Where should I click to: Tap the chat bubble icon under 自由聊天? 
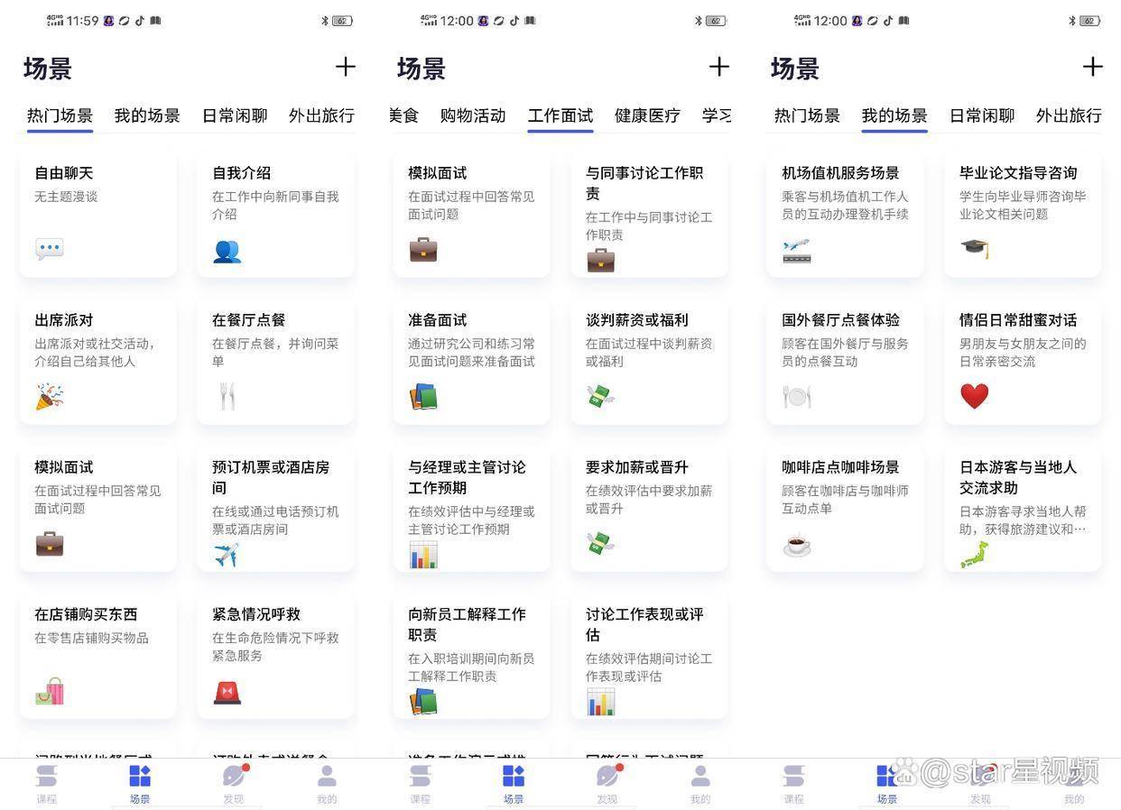click(50, 249)
